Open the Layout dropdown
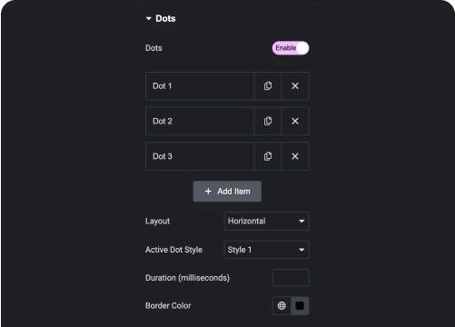 (266, 221)
